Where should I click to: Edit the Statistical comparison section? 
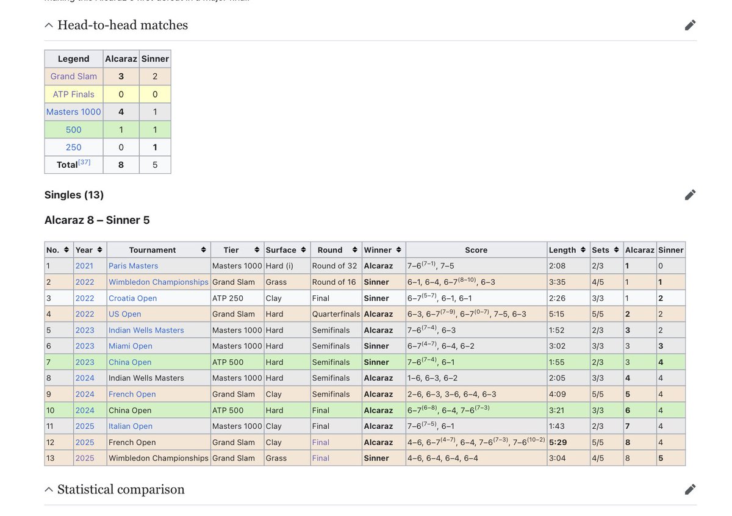coord(690,489)
